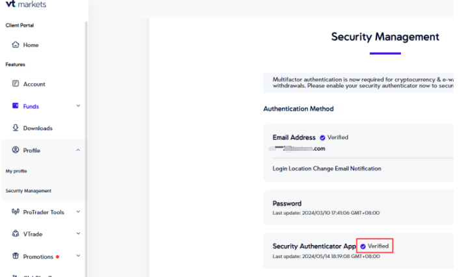Expand the Funds submenu chevron
The height and width of the screenshot is (277, 466).
click(78, 106)
